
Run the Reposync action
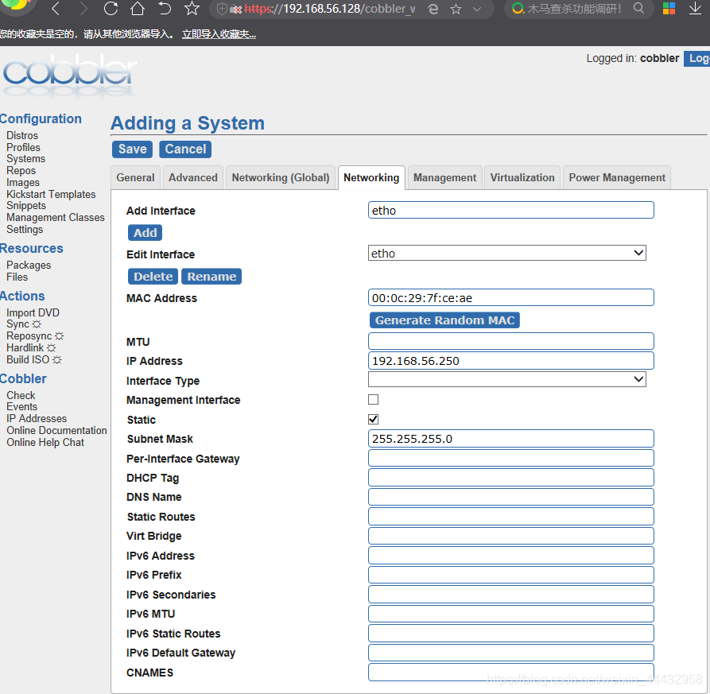(x=35, y=336)
